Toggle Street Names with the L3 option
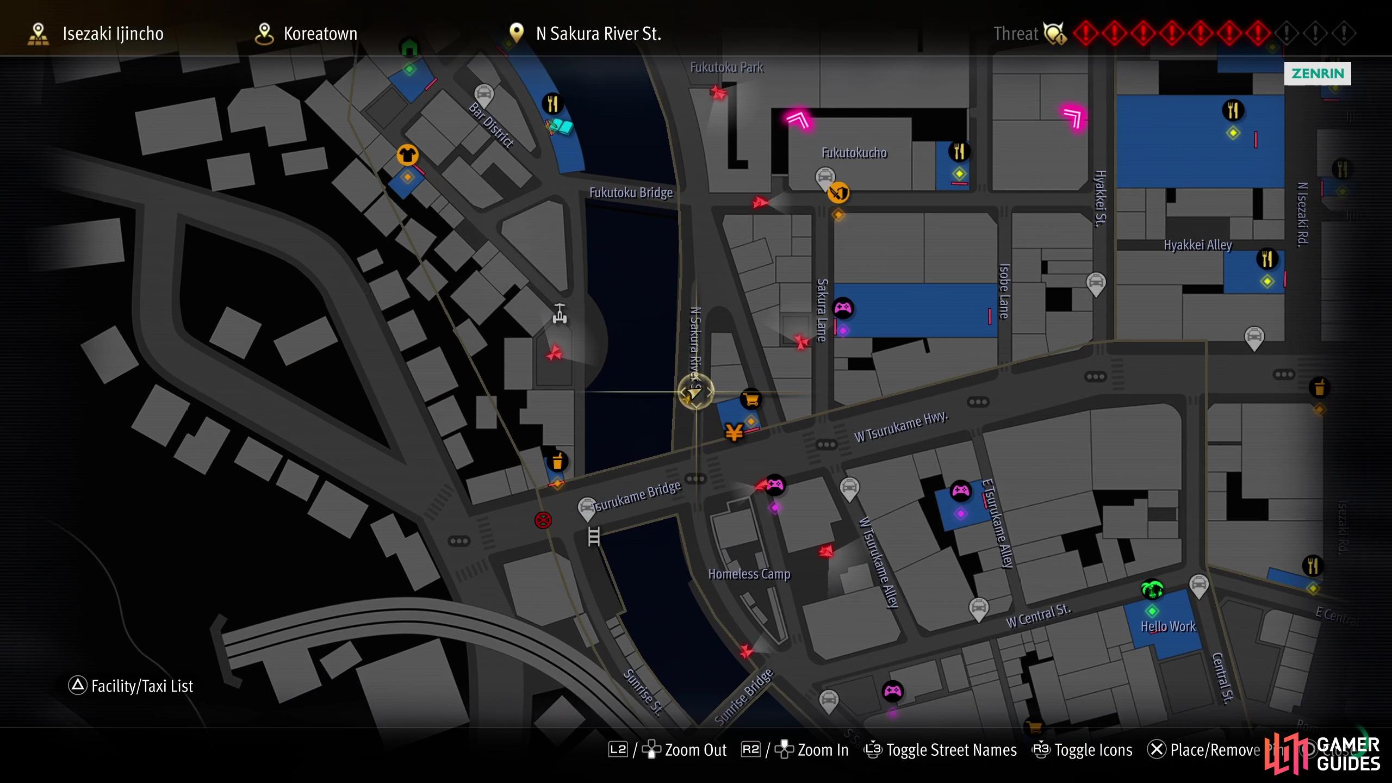This screenshot has width=1392, height=783. (940, 750)
